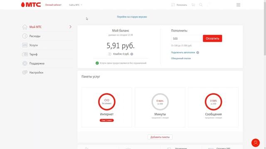This screenshot has width=266, height=149.
Task: Open the Тариф menu item
Action: [x=33, y=54]
